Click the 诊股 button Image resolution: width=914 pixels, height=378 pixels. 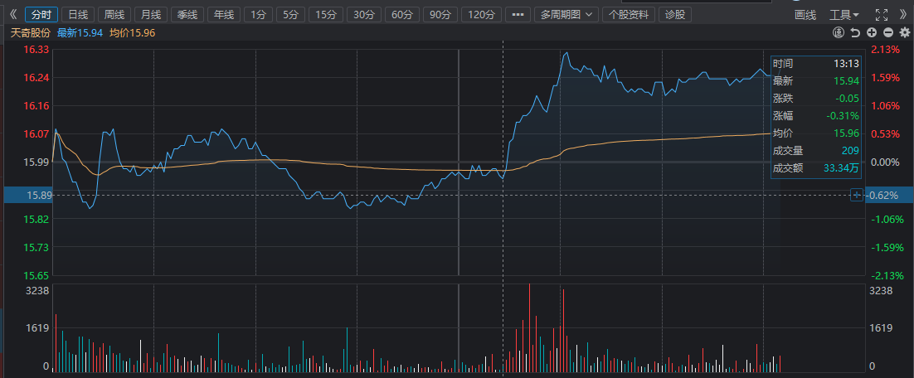(x=676, y=15)
